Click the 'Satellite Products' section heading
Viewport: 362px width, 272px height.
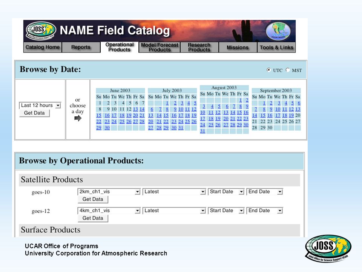coord(52,180)
